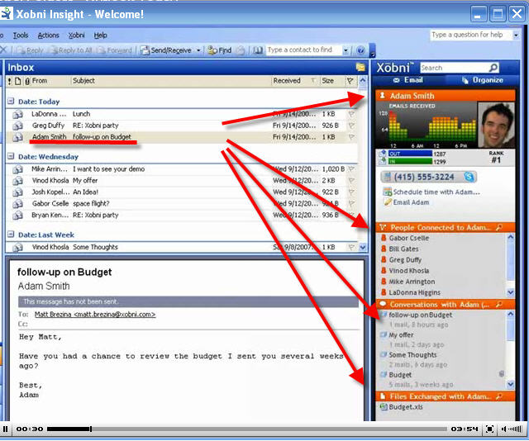Sort by the flag status column header
Screen dimensions: 529x441
[x=350, y=81]
